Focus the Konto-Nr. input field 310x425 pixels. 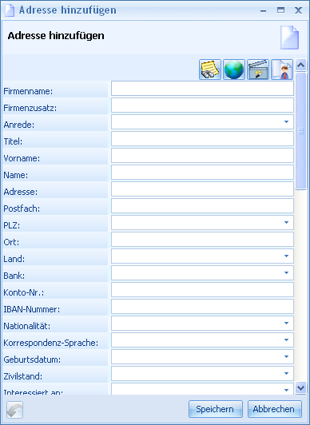pos(202,290)
